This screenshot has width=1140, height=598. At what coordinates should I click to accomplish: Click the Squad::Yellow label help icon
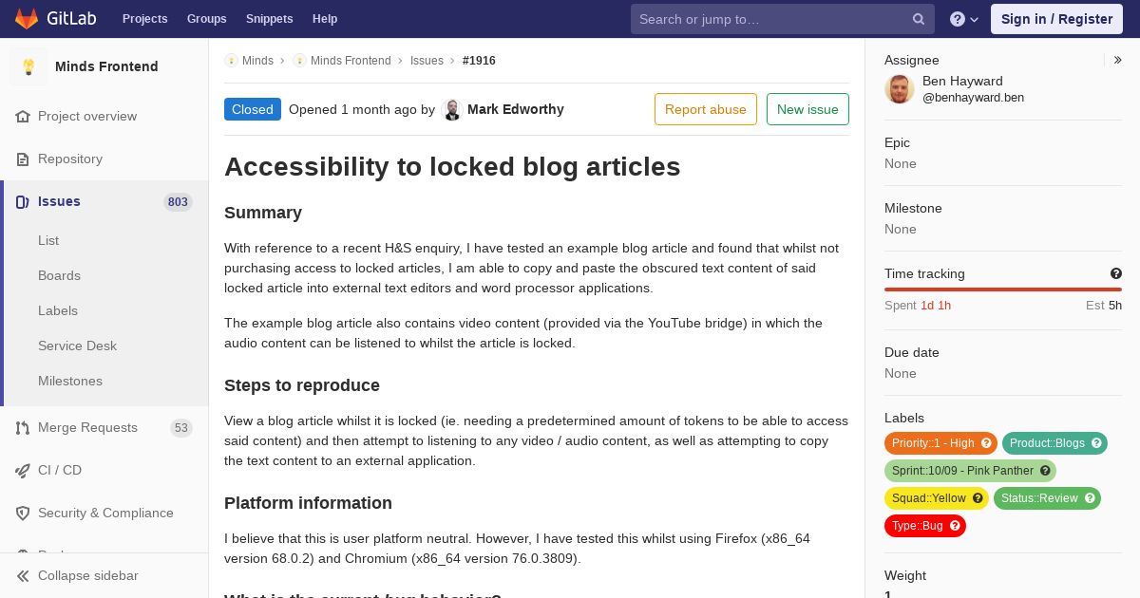[x=978, y=498]
